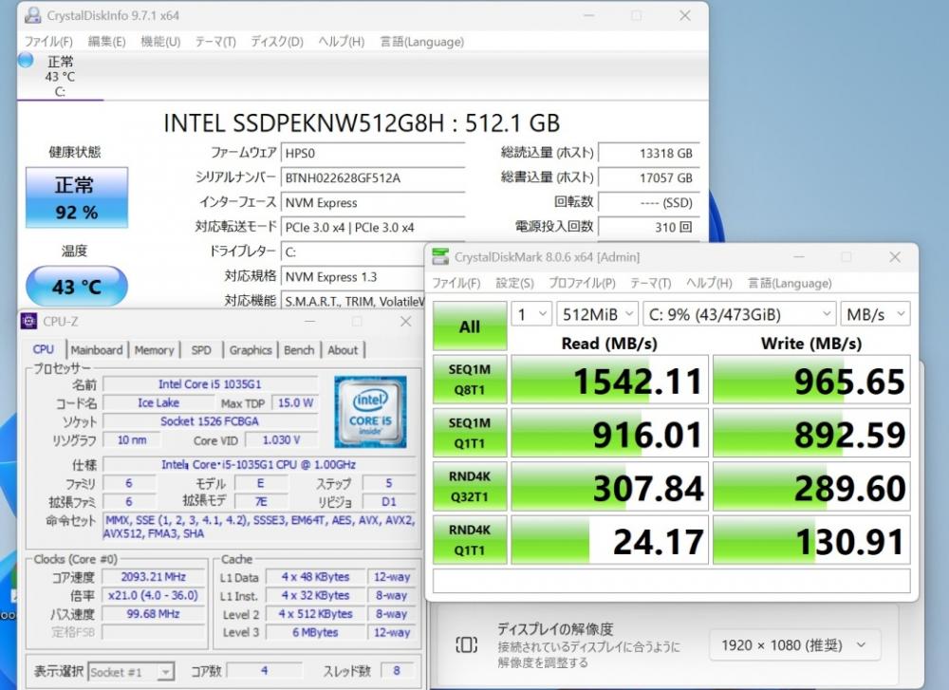The height and width of the screenshot is (690, 949).
Task: Expand the C: 9% drive selection dropdown
Action: [x=738, y=314]
